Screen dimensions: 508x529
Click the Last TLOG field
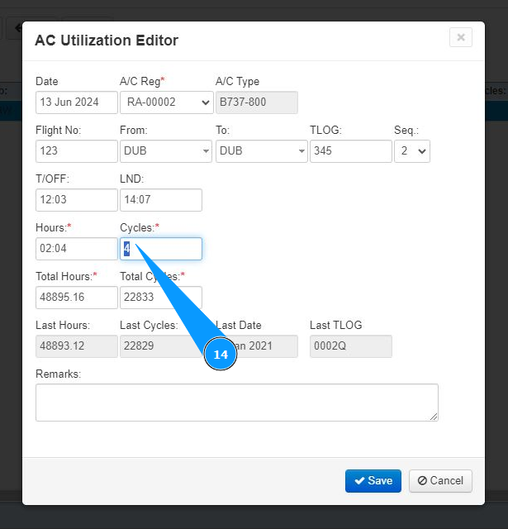pyautogui.click(x=350, y=346)
